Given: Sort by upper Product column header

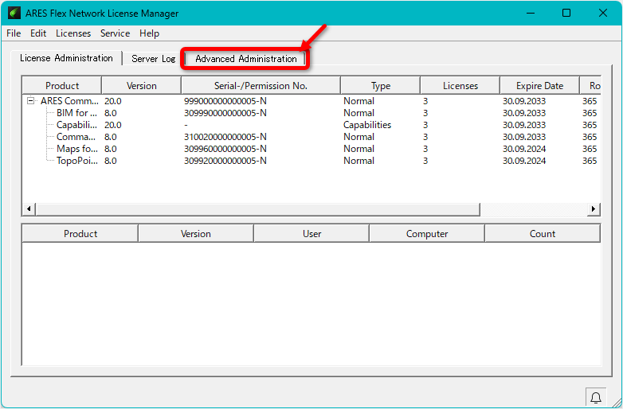Looking at the screenshot, I should click(x=62, y=86).
